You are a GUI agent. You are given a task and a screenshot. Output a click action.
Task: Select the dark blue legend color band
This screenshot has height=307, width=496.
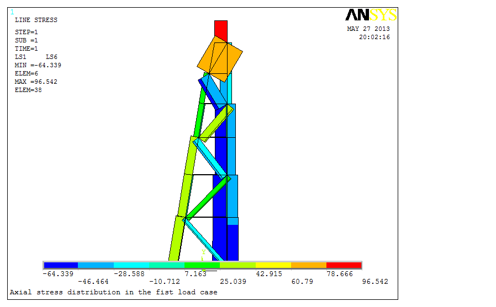[x=61, y=265]
